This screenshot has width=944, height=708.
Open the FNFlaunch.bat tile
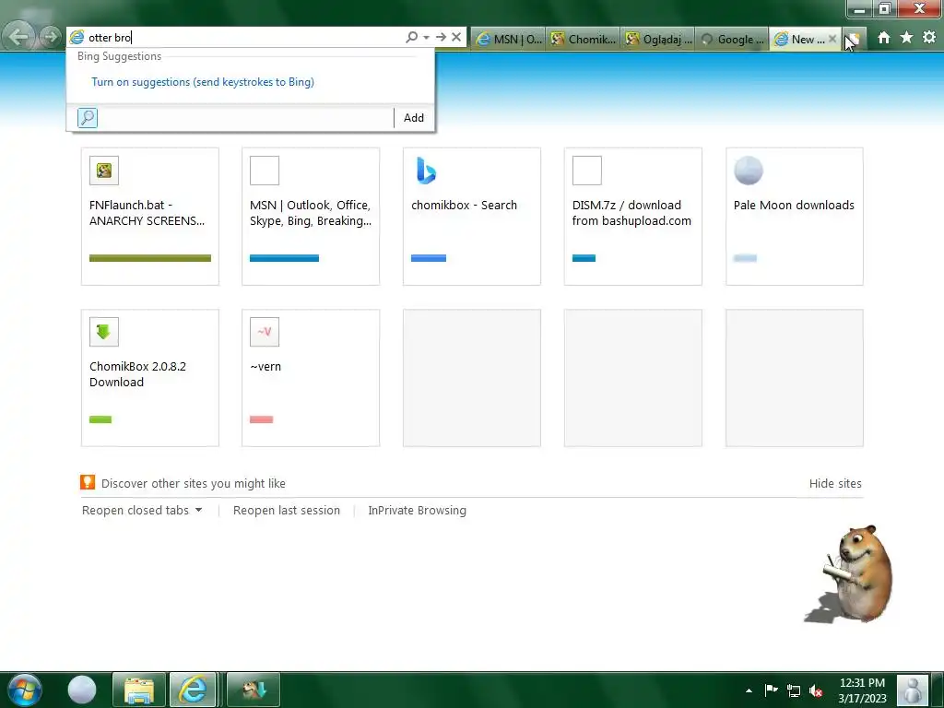coord(150,216)
